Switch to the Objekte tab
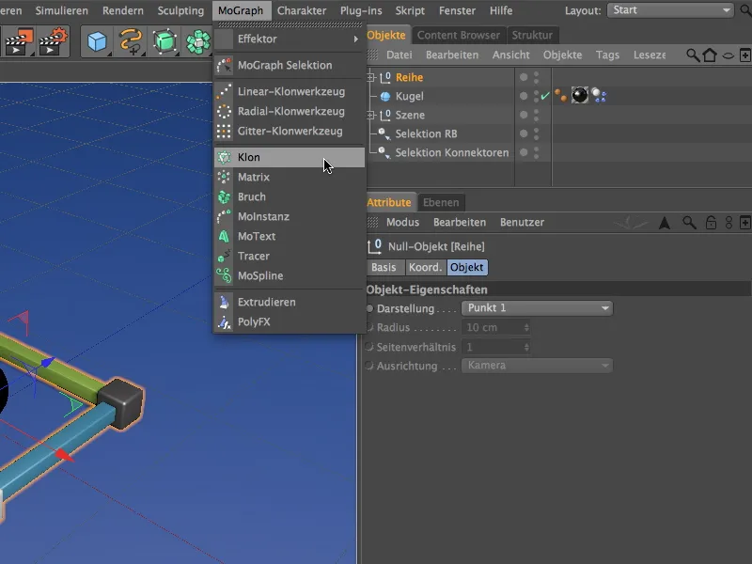The height and width of the screenshot is (564, 752). 386,35
